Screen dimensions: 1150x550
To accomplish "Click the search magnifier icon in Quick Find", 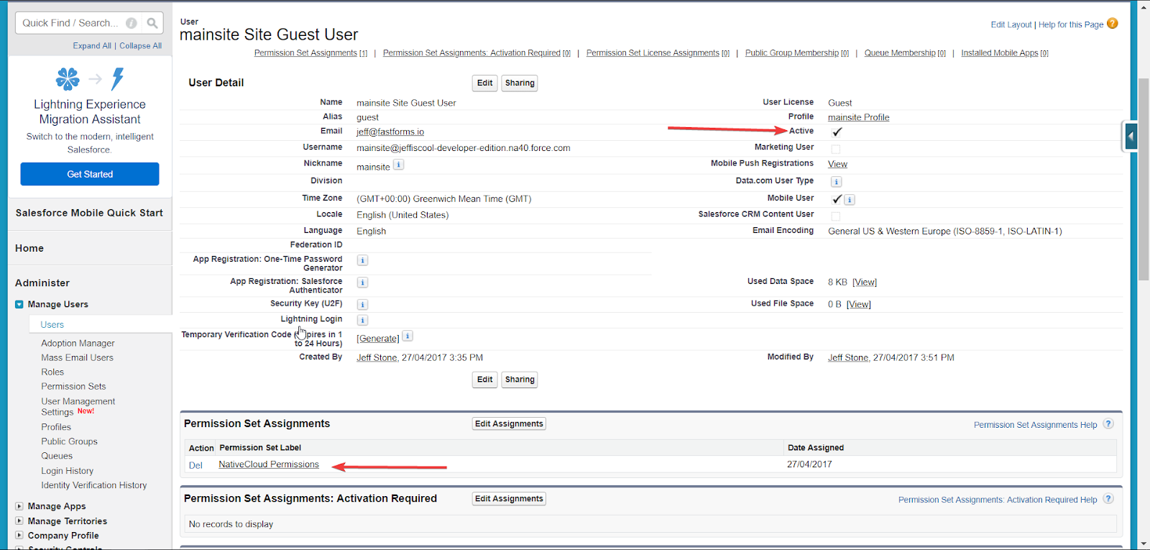I will click(x=152, y=23).
